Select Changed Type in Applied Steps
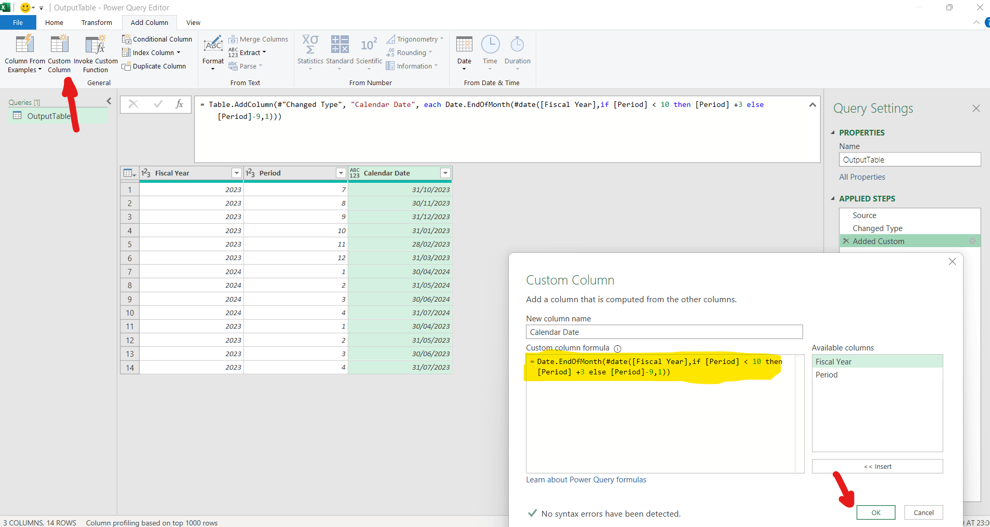The image size is (990, 527). pos(877,228)
